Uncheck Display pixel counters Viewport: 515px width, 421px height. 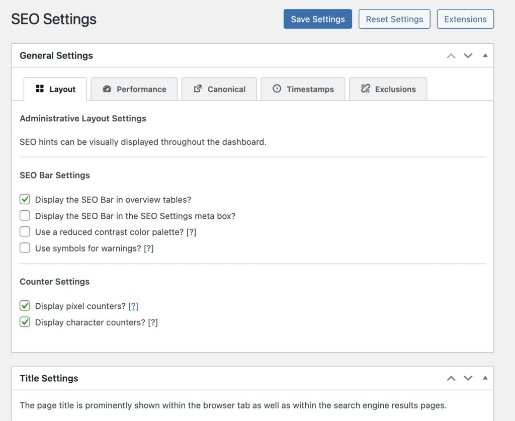coord(25,306)
